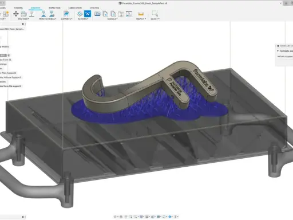
Task: Click the second Manage group document icon
Action: pyautogui.click(x=105, y=14)
